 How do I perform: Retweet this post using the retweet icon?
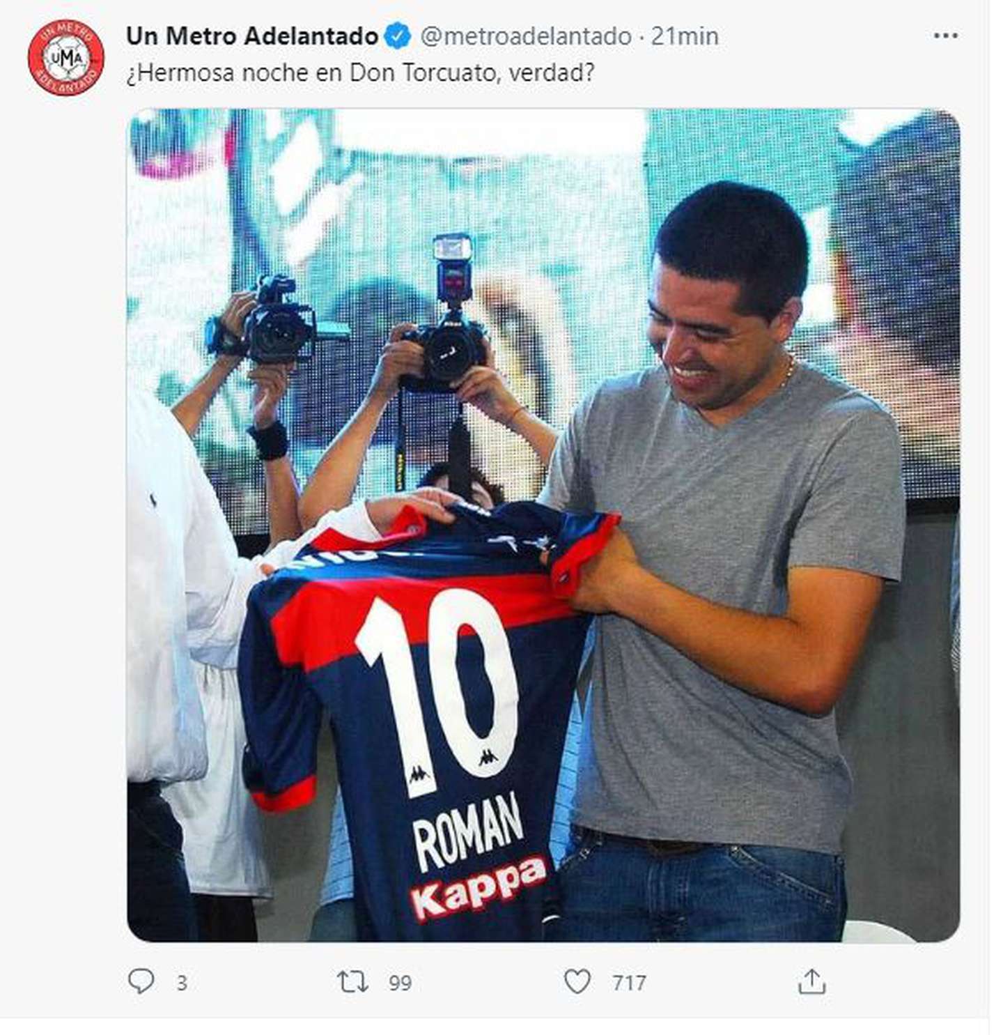(352, 982)
